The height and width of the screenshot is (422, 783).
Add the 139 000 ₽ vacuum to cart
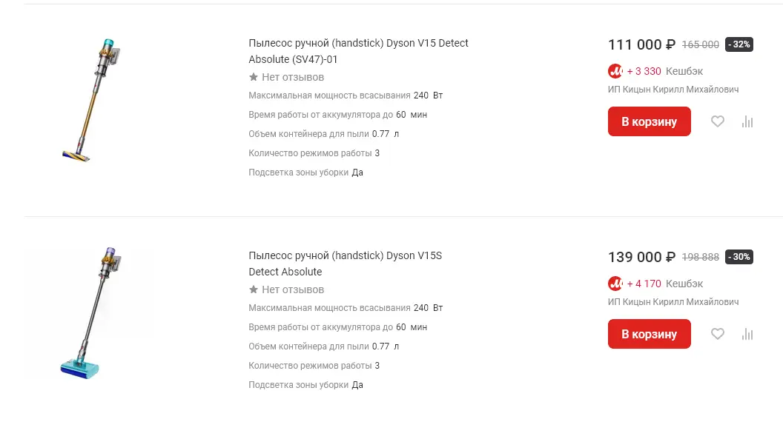coord(649,334)
